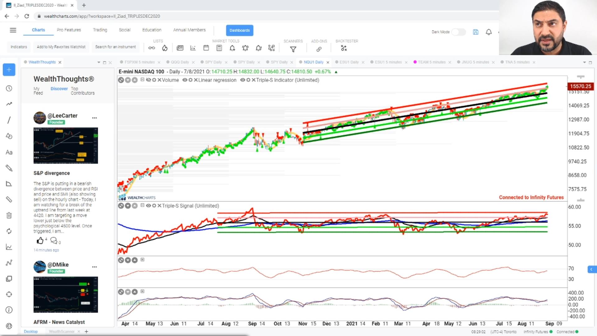
Task: Click the info circle icon in sidebar
Action: 9,310
